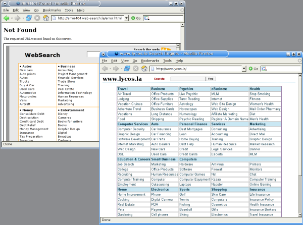Click scrollbar up arrow in 404 Not Found window
This screenshot has height=225, width=303.
tap(182, 25)
